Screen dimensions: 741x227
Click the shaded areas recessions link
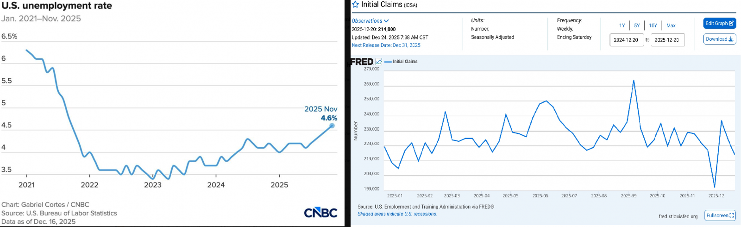click(397, 214)
